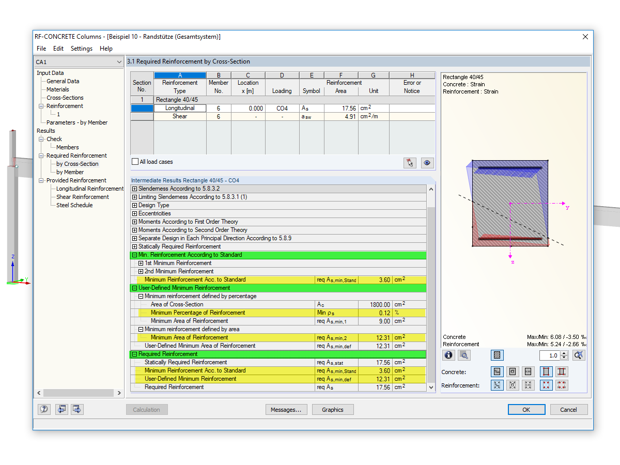This screenshot has width=620, height=465.
Task: Click the Graphics button
Action: (333, 410)
